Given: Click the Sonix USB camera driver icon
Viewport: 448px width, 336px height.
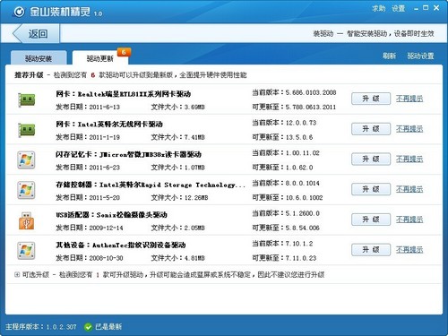Looking at the screenshot, I should pos(27,220).
